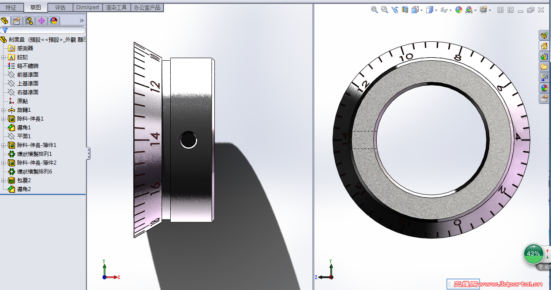Viewport: 551px width, 290px height.
Task: Select the 導角1 chamfer feature
Action: coord(19,128)
